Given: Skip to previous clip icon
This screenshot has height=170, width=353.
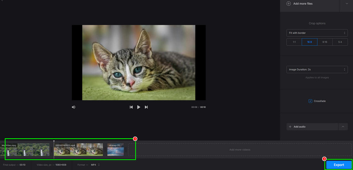Looking at the screenshot, I should point(131,107).
